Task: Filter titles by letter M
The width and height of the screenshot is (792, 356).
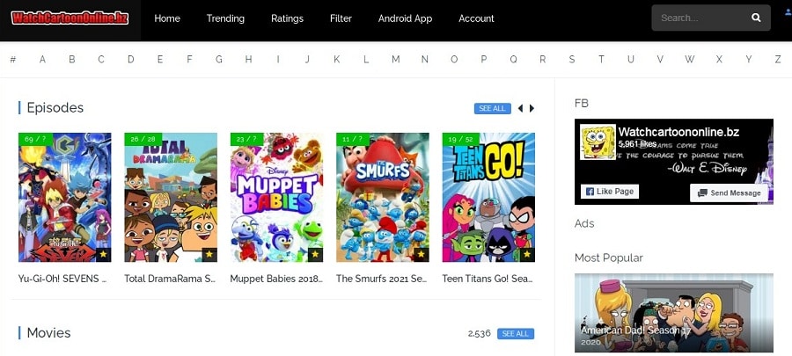Action: [x=395, y=60]
